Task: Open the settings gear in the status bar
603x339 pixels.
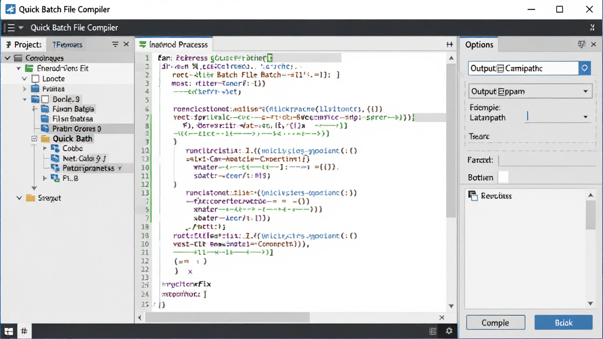Action: click(x=449, y=331)
